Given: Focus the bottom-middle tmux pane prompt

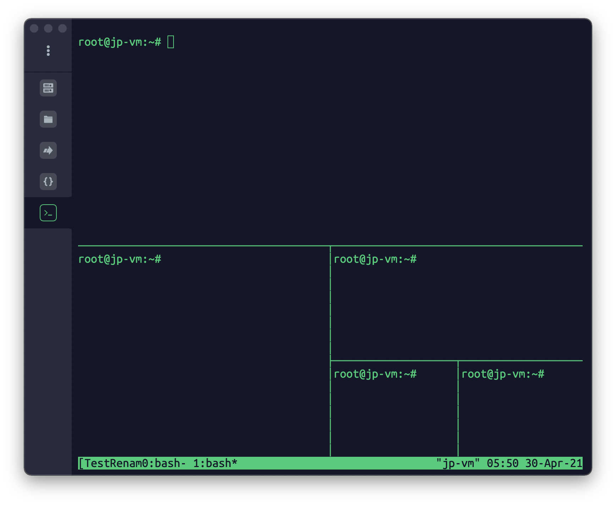Looking at the screenshot, I should 375,374.
